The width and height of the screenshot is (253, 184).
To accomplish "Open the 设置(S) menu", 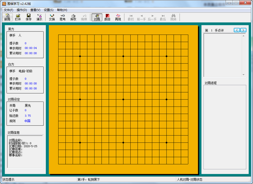I will [49, 9].
